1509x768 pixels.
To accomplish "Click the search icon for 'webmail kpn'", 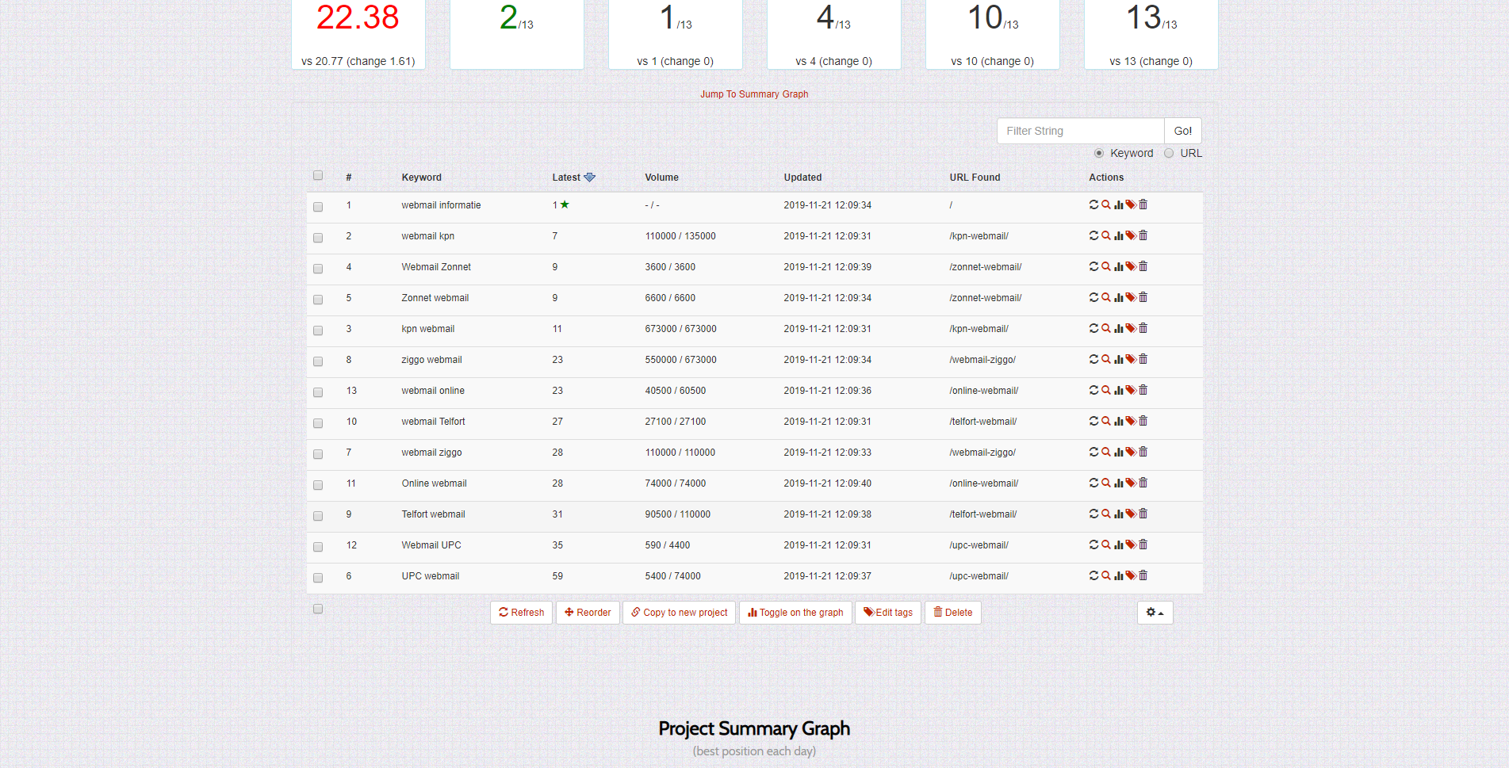I will [1106, 235].
